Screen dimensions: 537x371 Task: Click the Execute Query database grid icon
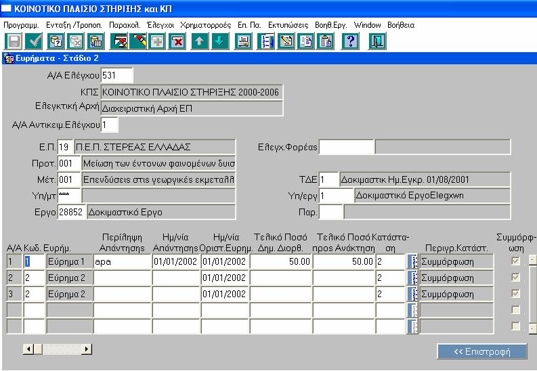(x=96, y=41)
